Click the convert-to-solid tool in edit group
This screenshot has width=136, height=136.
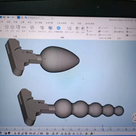[x=69, y=30]
